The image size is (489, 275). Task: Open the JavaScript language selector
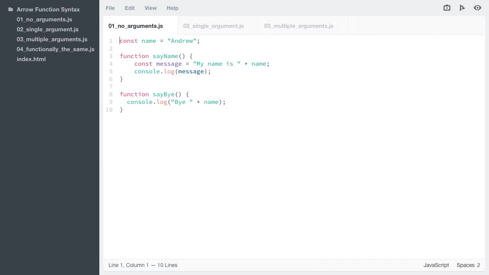coord(436,265)
